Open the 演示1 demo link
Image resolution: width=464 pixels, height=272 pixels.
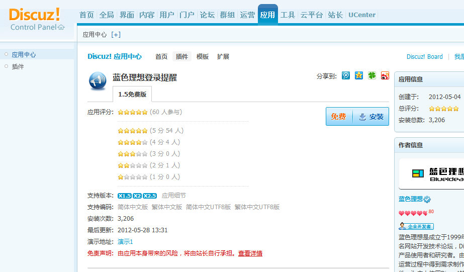125,242
